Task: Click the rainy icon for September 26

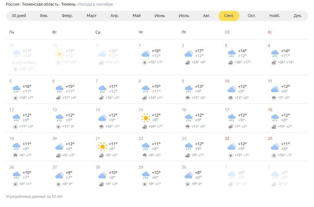Action: click(x=16, y=175)
